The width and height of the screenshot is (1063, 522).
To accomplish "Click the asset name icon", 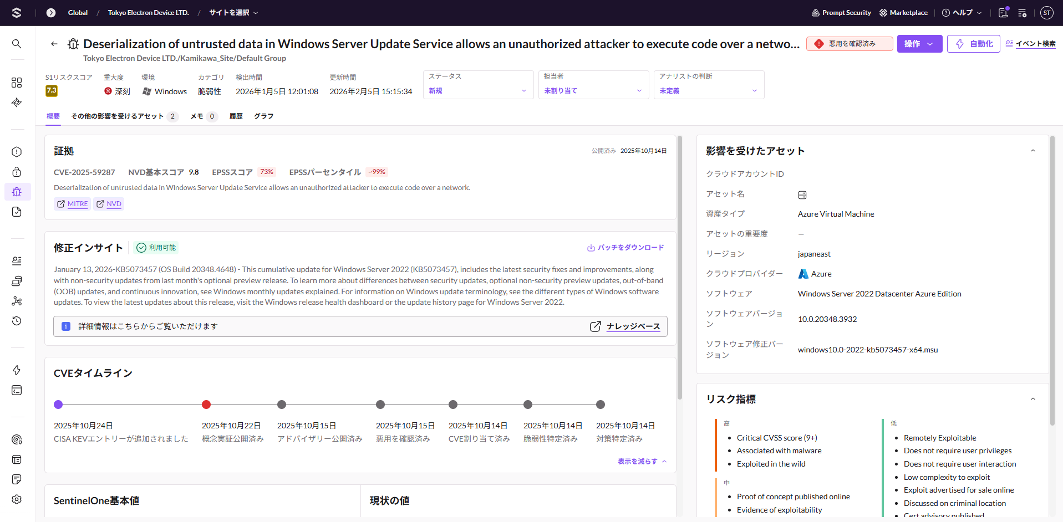I will [802, 195].
